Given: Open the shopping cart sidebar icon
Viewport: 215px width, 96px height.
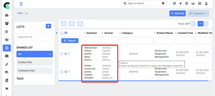Looking at the screenshot, I should coord(6,89).
